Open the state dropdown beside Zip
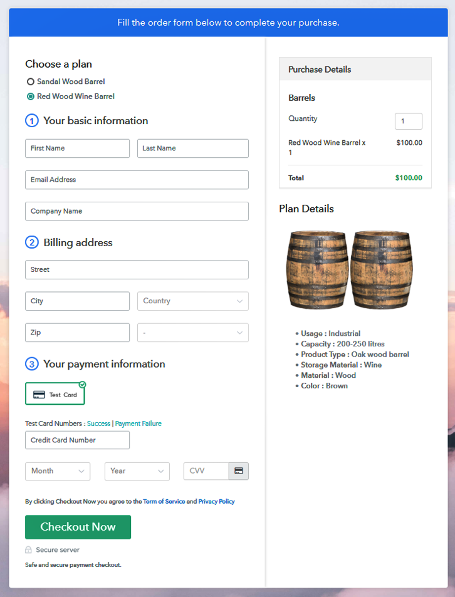The width and height of the screenshot is (455, 597). click(x=193, y=333)
